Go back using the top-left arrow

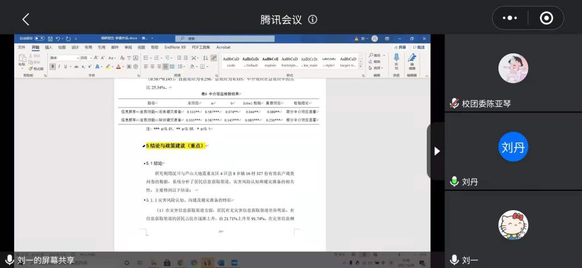tap(26, 19)
